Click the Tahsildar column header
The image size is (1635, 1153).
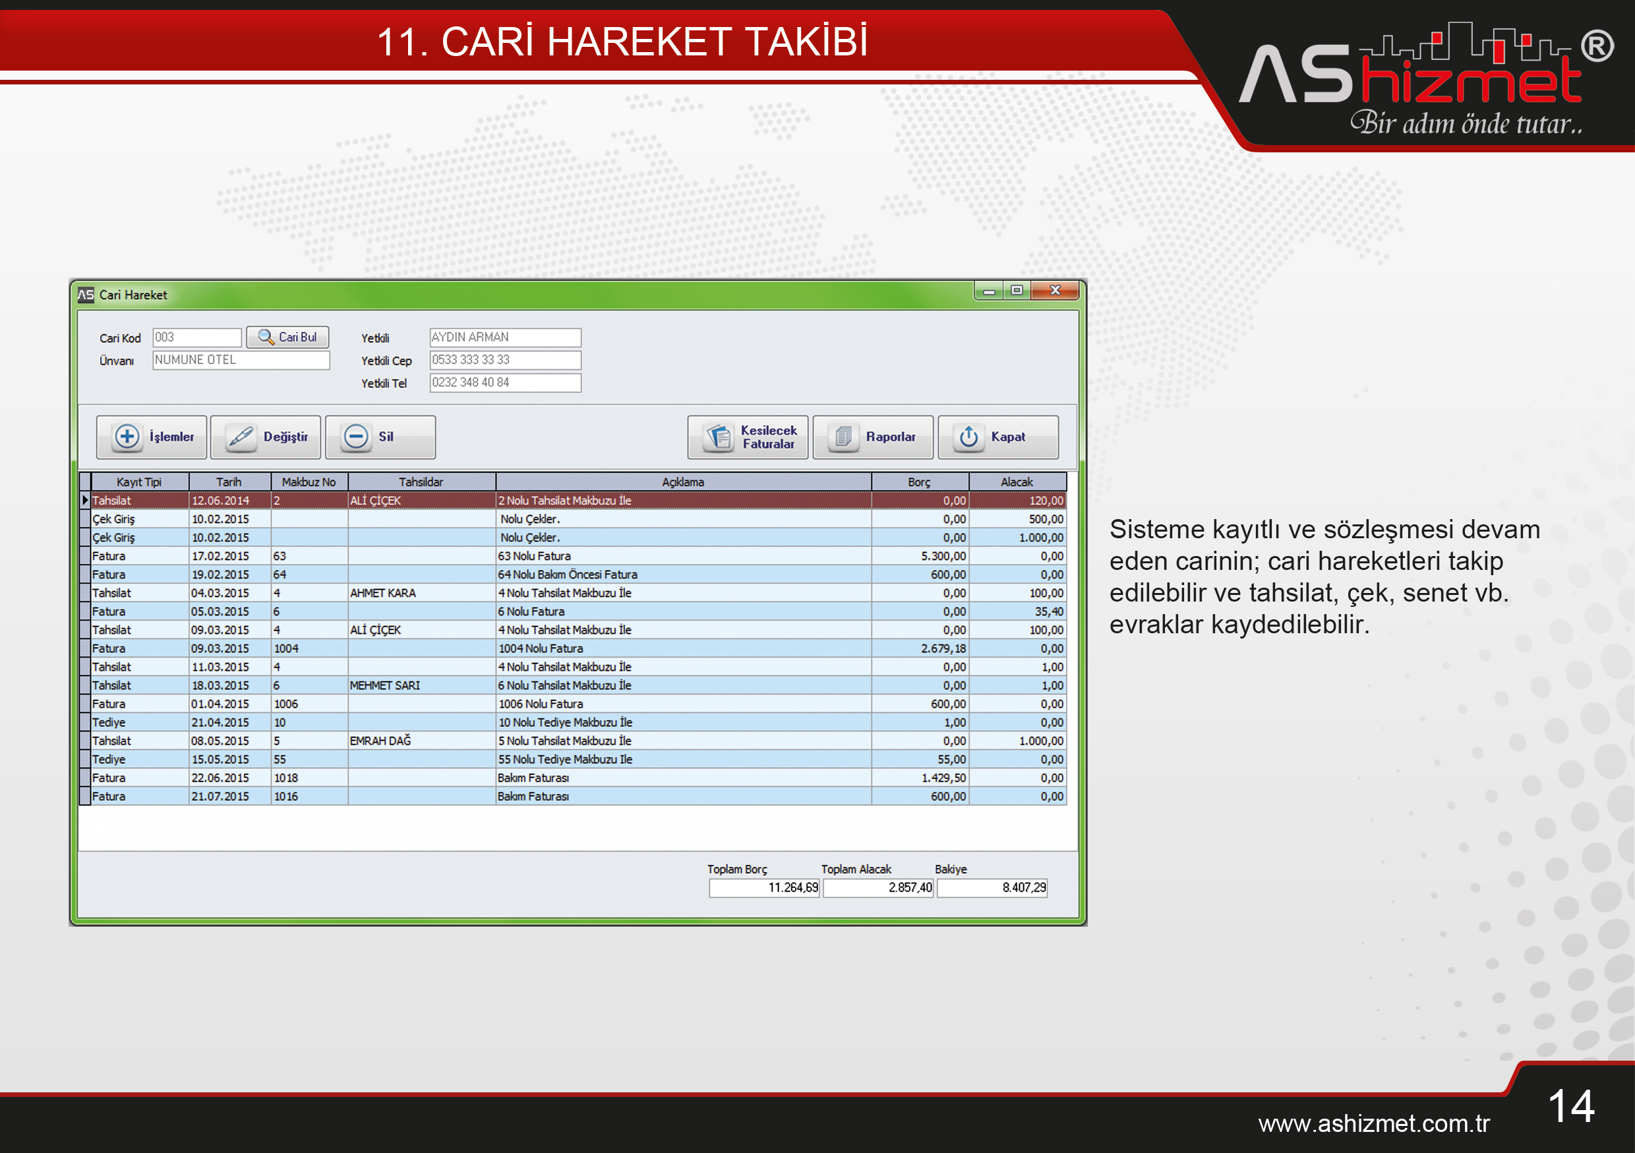(x=421, y=482)
